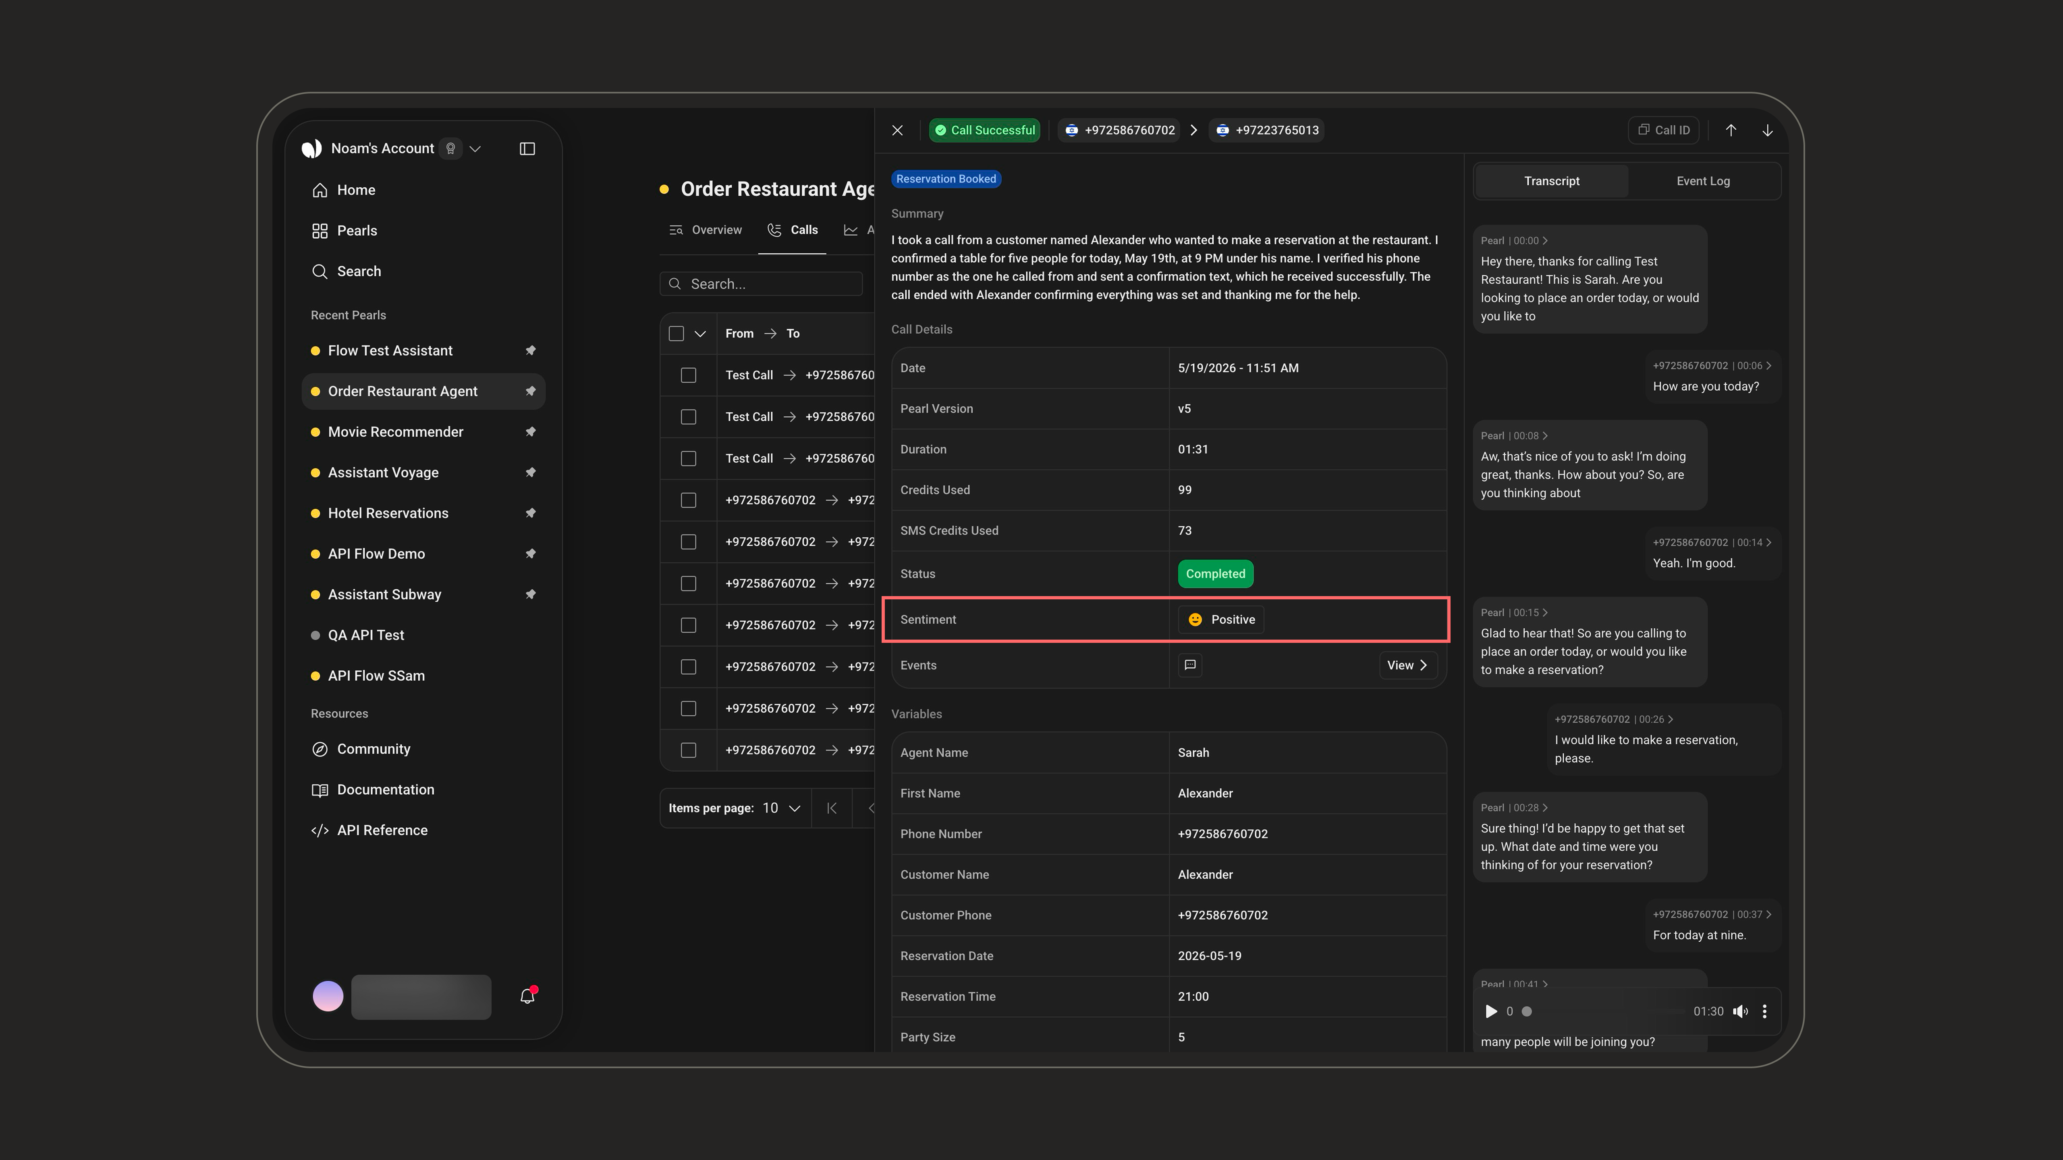Viewport: 2063px width, 1160px height.
Task: Go to previous call arrow
Action: tap(1731, 130)
